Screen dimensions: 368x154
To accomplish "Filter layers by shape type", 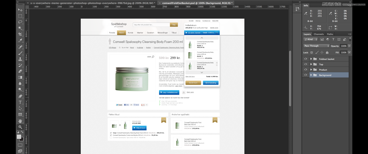I will click(x=339, y=39).
